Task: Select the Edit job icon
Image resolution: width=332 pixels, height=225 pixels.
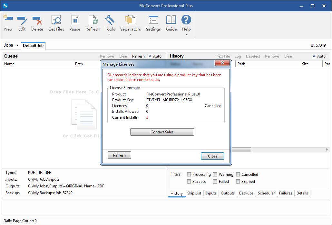Action: (22, 22)
